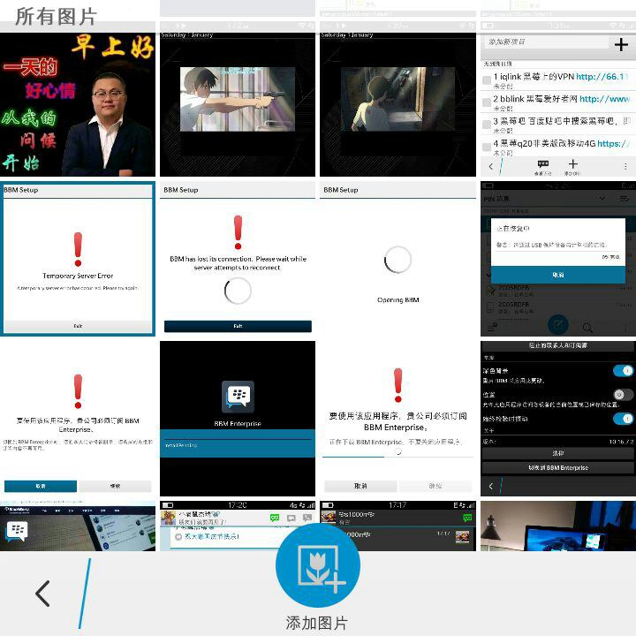Open thumbnail of anime character in dim corridor
636x636 pixels.
pyautogui.click(x=397, y=104)
